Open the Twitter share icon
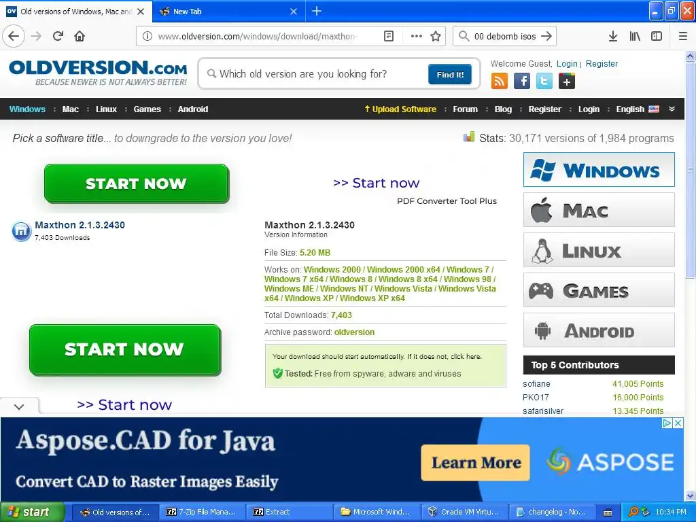Viewport: 696px width, 522px height. [x=544, y=81]
